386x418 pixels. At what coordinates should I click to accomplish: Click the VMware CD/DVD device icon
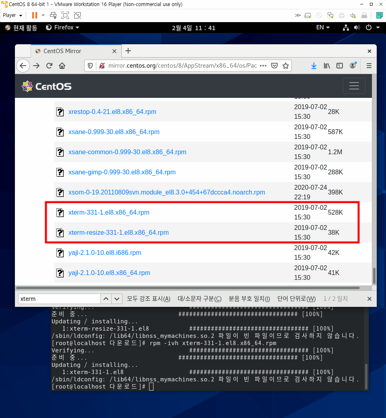click(x=319, y=15)
